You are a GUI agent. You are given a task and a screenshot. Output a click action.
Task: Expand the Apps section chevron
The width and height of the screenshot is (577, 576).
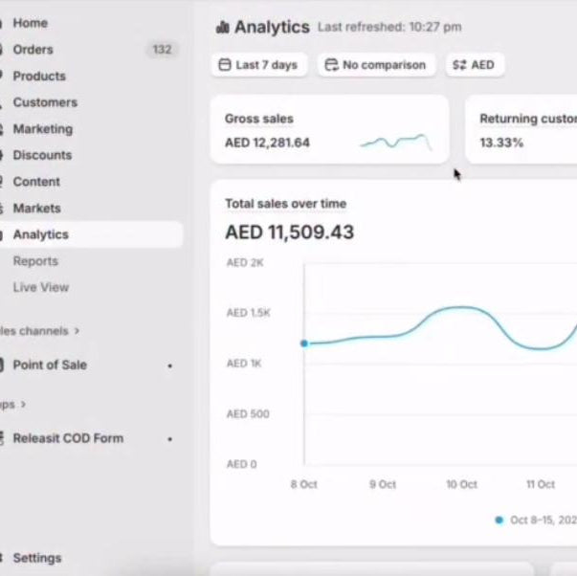(23, 405)
